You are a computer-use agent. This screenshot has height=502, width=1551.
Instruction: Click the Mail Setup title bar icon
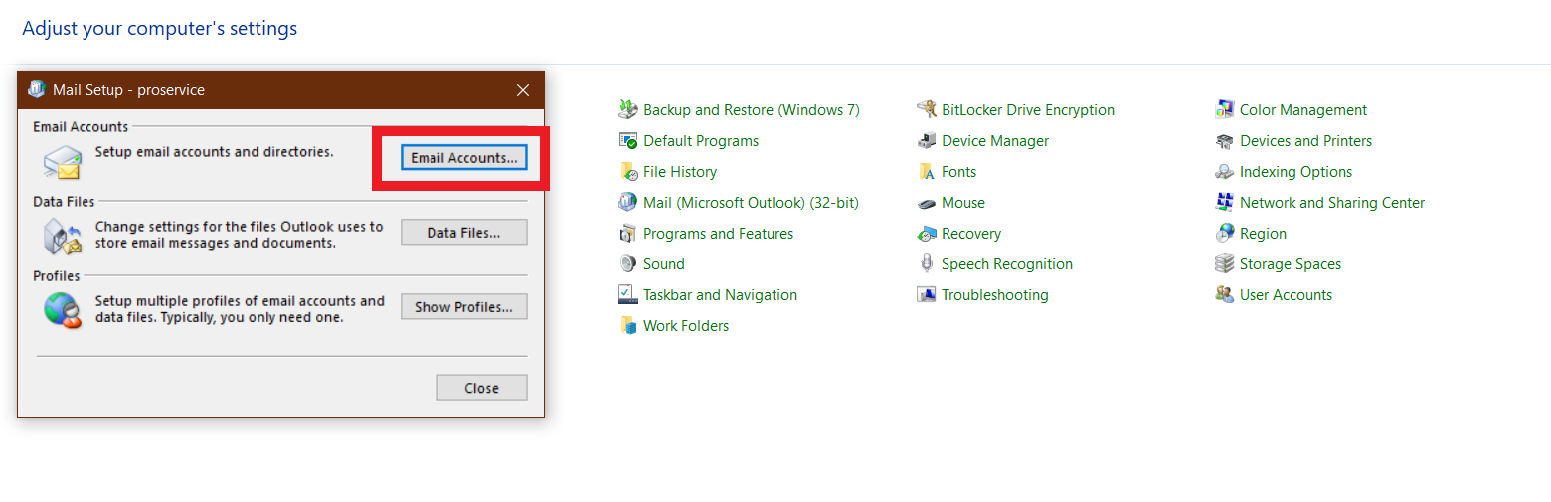point(36,89)
